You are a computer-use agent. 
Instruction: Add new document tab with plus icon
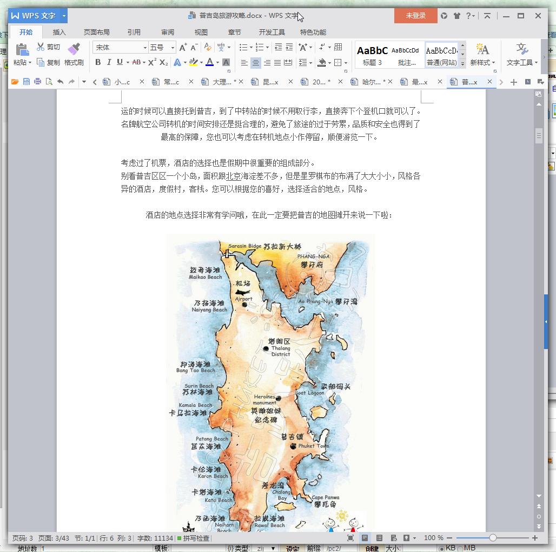pyautogui.click(x=513, y=82)
